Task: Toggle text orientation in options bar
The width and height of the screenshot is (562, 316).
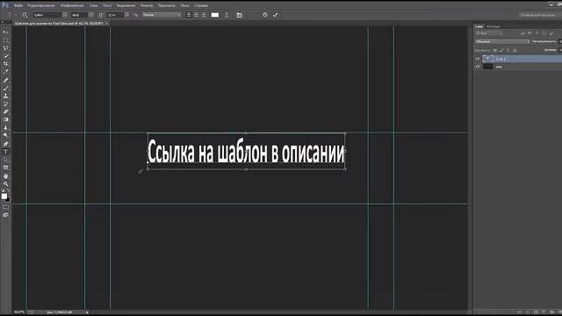Action: tap(25, 15)
